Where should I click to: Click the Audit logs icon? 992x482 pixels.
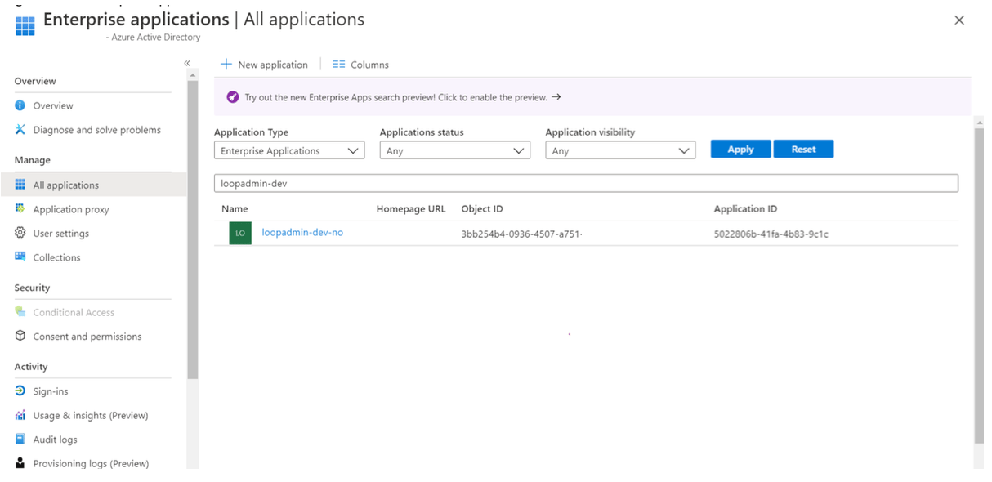20,439
